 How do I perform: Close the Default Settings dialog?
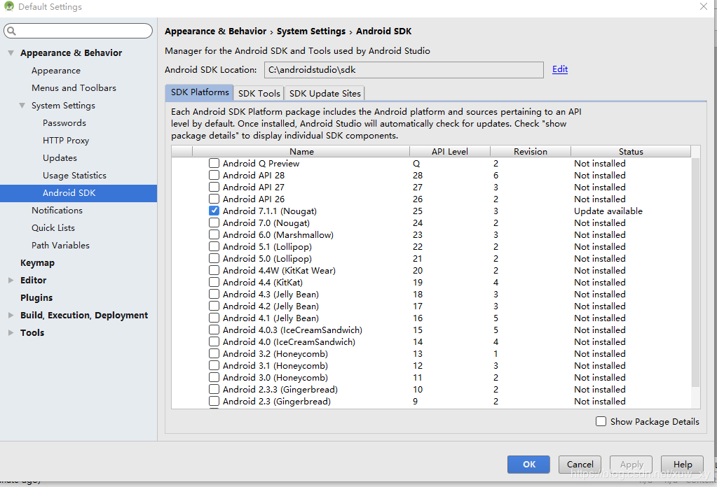[x=704, y=6]
